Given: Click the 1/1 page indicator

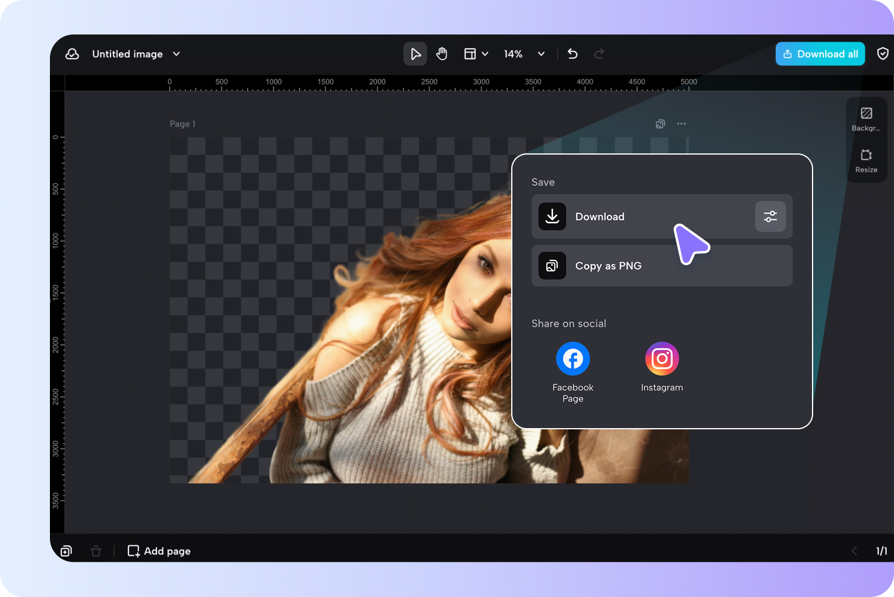Looking at the screenshot, I should point(882,551).
